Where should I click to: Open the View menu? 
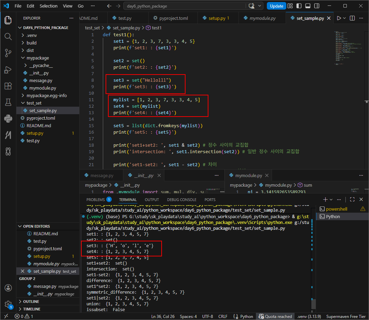pyautogui.click(x=68, y=6)
